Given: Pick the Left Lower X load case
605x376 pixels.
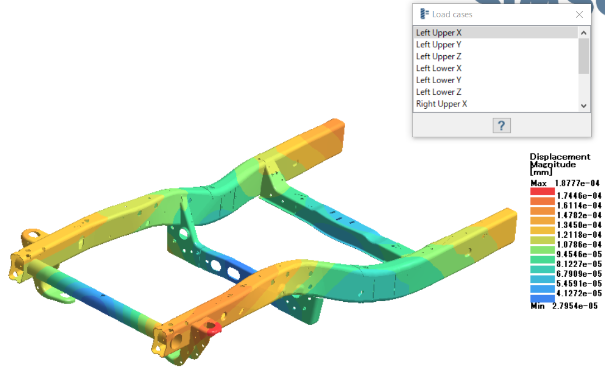Looking at the screenshot, I should [x=438, y=68].
